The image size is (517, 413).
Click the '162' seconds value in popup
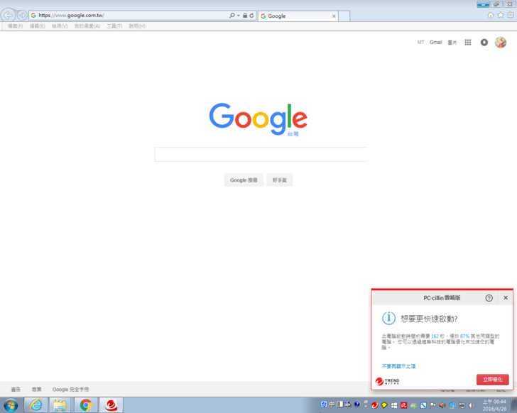pos(435,336)
